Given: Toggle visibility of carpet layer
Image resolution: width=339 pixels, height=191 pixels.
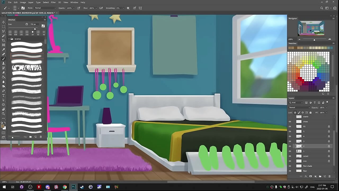Looking at the screenshot, I should pyautogui.click(x=290, y=156).
